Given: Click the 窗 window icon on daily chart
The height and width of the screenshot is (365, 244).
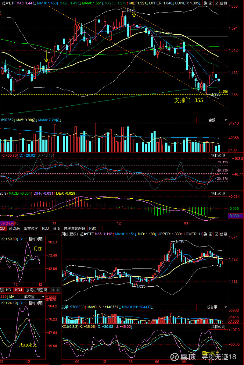Looking at the screenshot, I should click(x=211, y=3).
